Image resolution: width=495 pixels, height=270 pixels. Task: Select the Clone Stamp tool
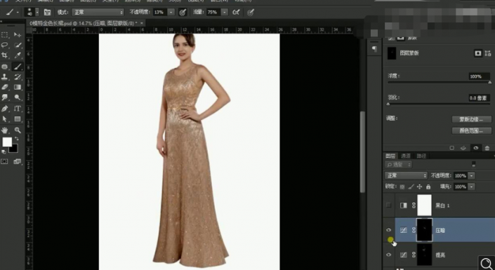5,76
